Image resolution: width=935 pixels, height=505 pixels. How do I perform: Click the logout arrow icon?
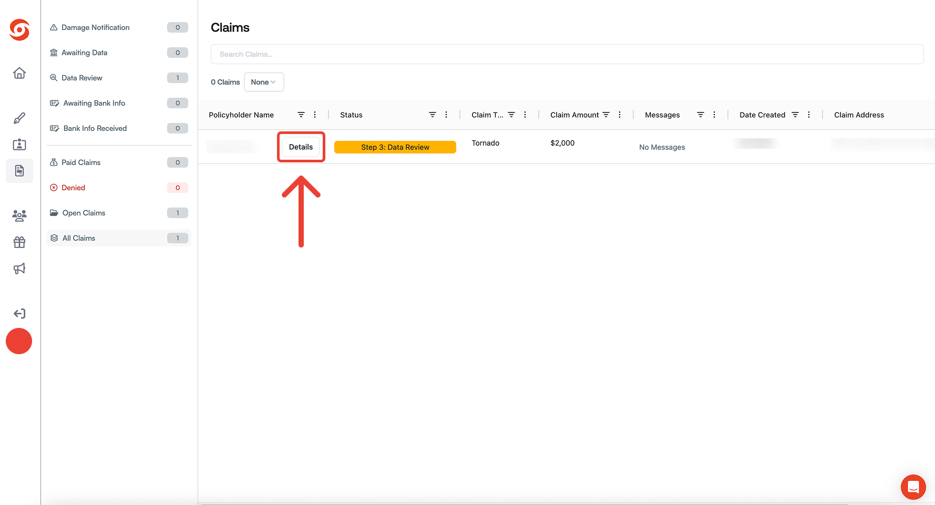pyautogui.click(x=19, y=314)
